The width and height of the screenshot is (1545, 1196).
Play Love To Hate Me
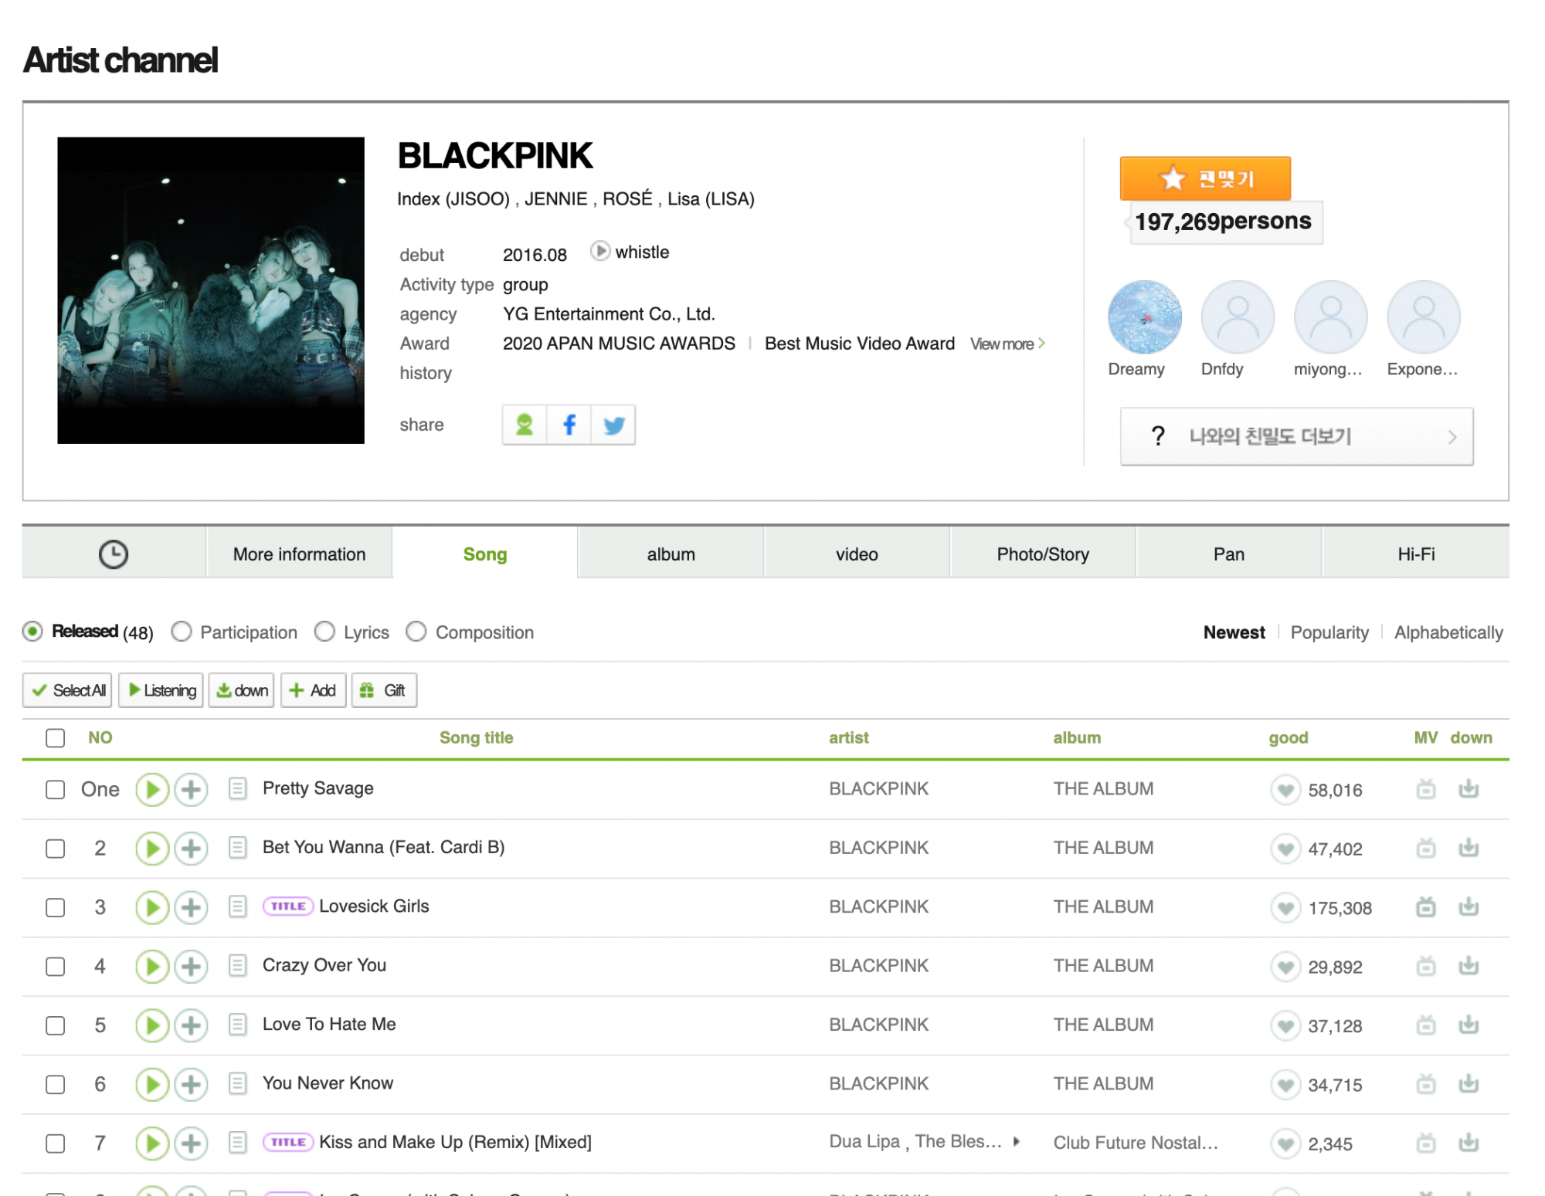click(x=152, y=1025)
